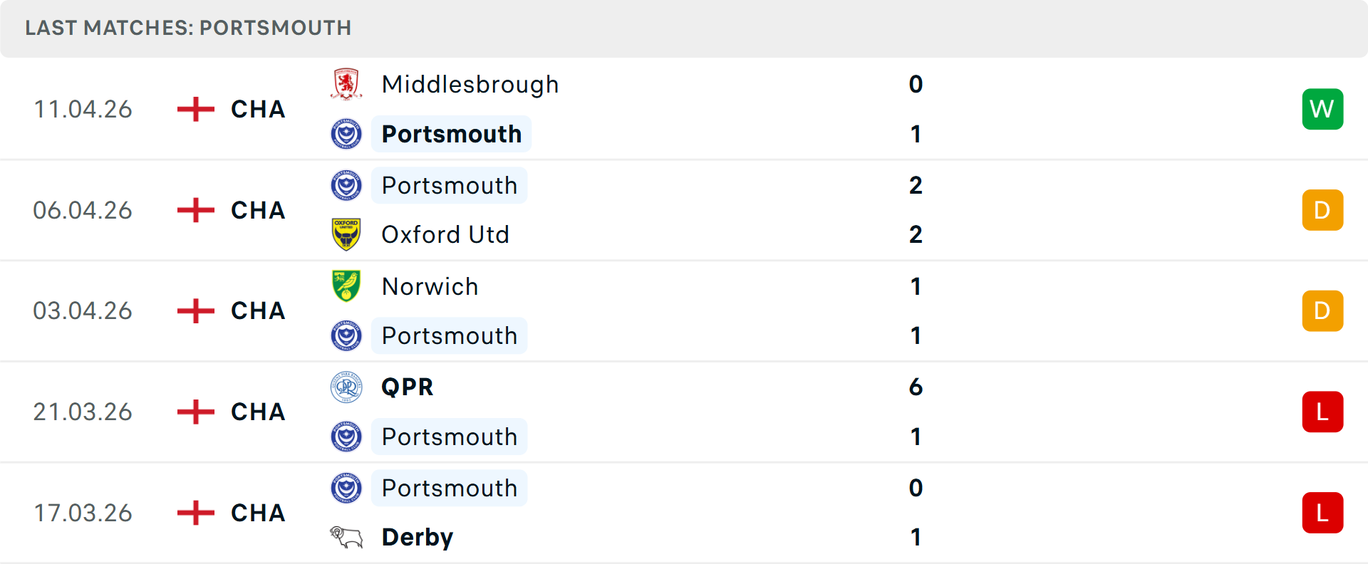Screen dimensions: 1368x564
Task: Click the Norwich canary crest
Action: click(346, 286)
